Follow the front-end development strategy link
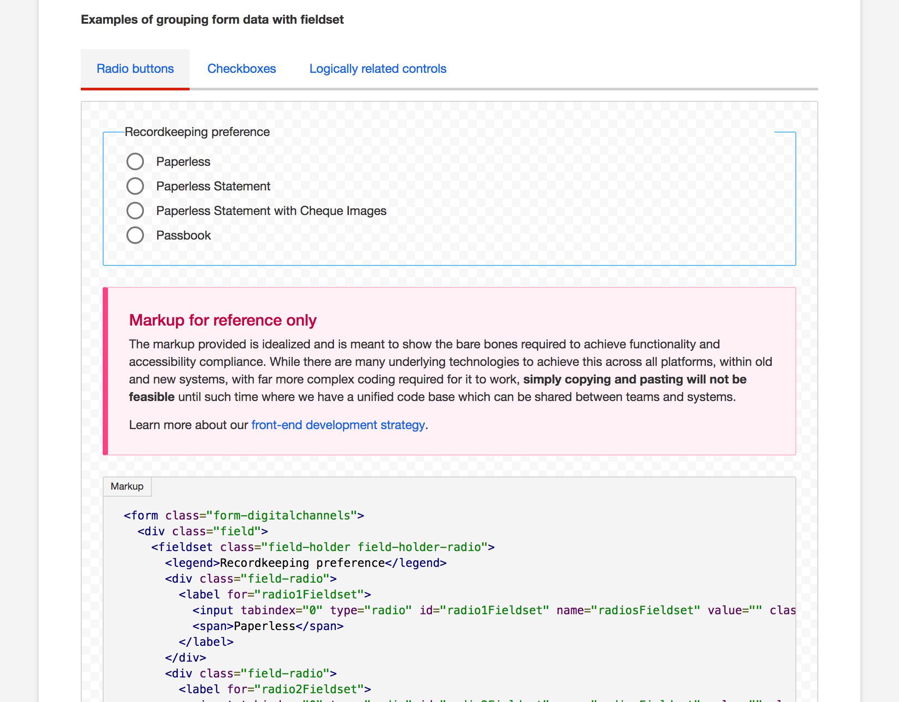This screenshot has width=899, height=702. pyautogui.click(x=338, y=425)
